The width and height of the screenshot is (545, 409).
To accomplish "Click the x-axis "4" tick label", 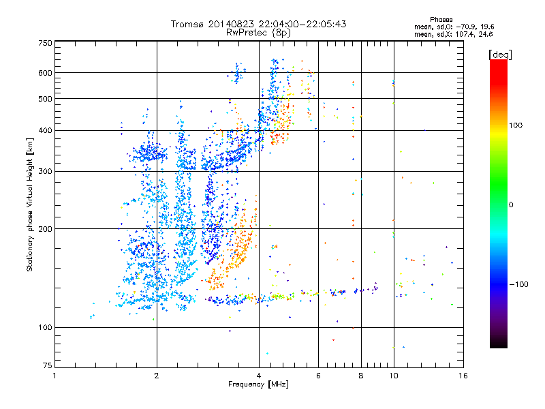I will (259, 376).
